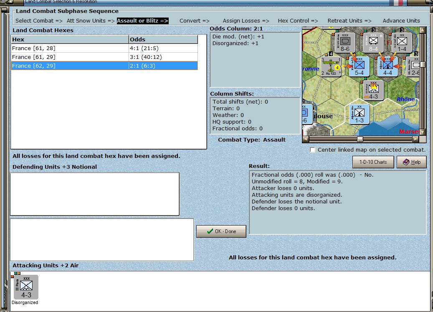The height and width of the screenshot is (312, 433).
Task: Click 'Unmodified roll = 8, Modified = 9' result
Action: [297, 182]
